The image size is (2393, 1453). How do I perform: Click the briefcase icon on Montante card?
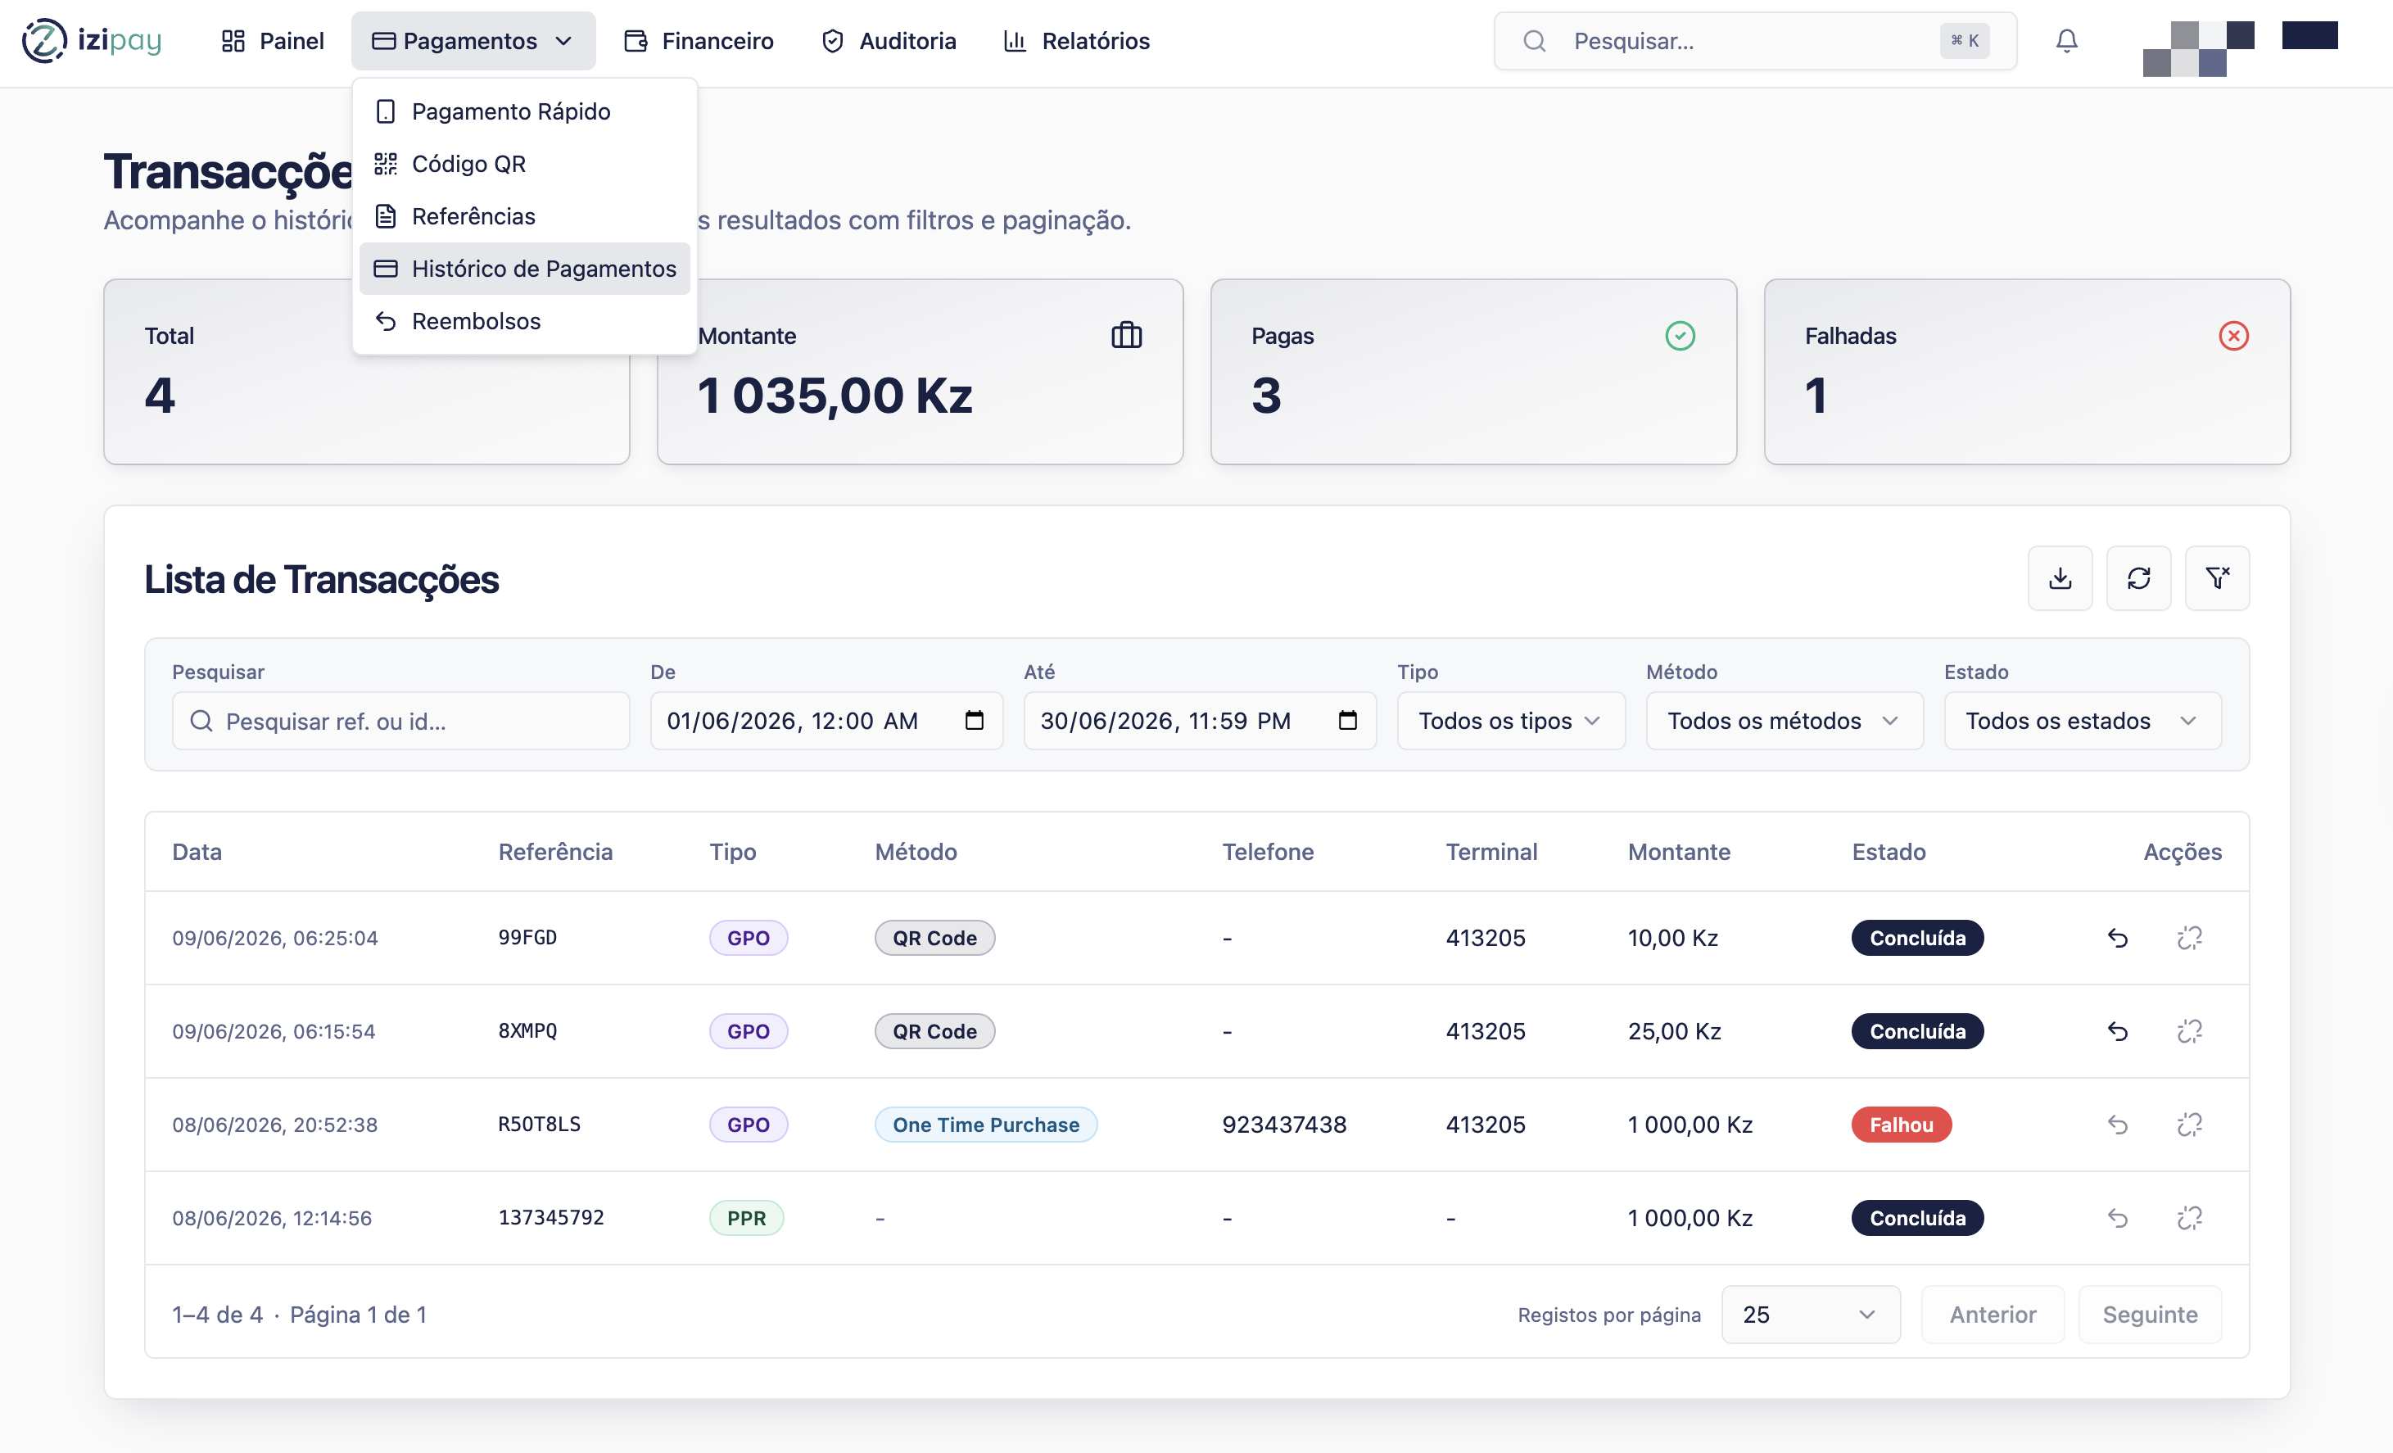(1127, 336)
